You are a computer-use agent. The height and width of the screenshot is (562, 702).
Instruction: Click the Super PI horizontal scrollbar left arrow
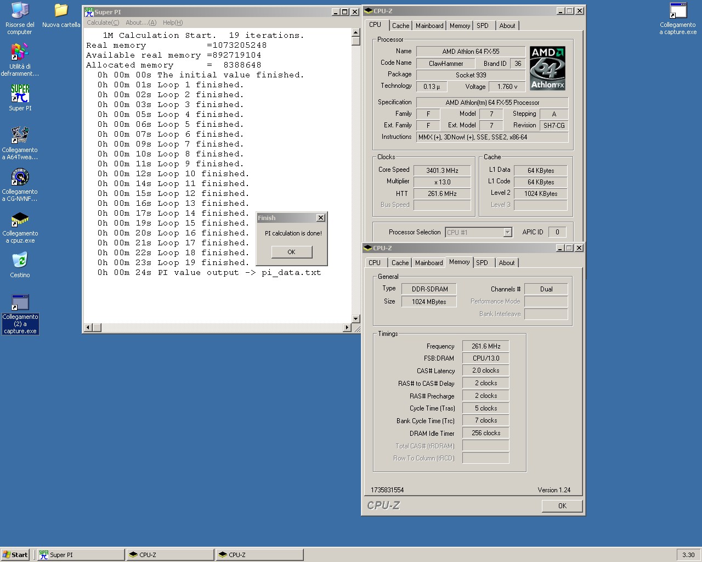click(x=88, y=328)
